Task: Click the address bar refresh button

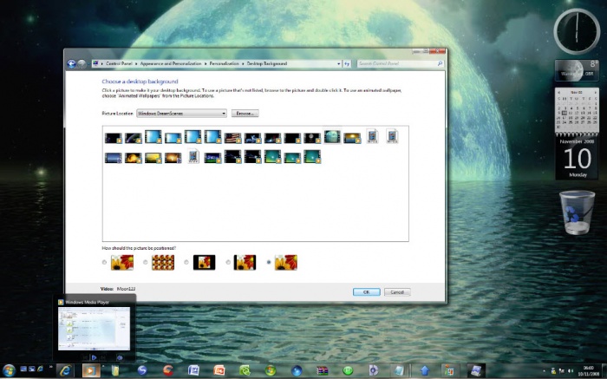Action: click(x=347, y=64)
